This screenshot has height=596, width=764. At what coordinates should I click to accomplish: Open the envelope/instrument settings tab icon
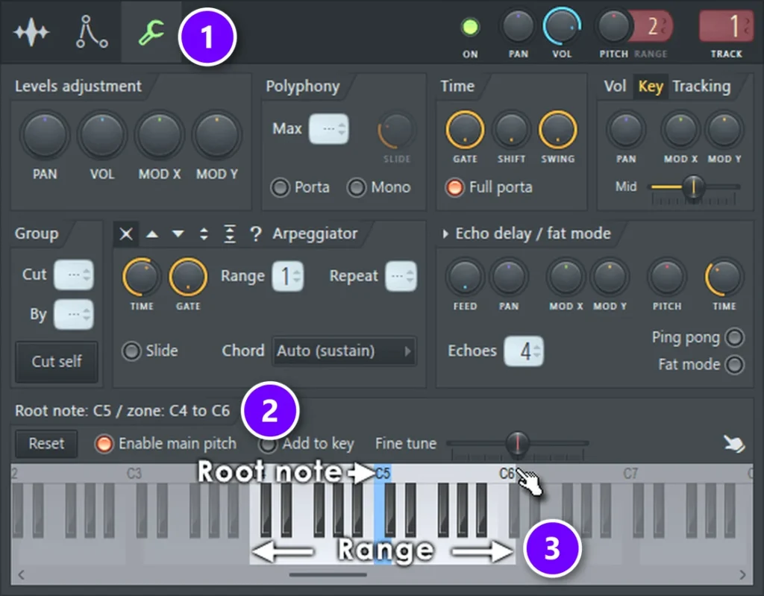coord(92,32)
